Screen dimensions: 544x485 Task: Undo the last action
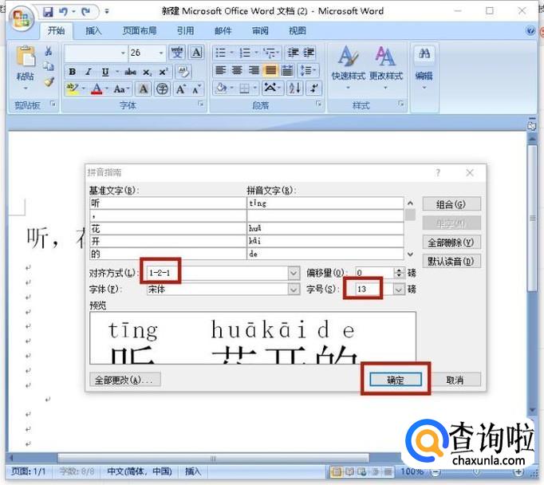63,12
